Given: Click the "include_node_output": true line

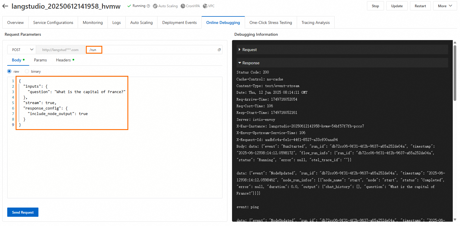Looking at the screenshot, I should click(x=58, y=114).
